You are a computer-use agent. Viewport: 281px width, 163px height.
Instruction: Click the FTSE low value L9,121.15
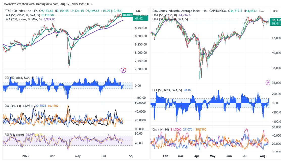point(77,11)
